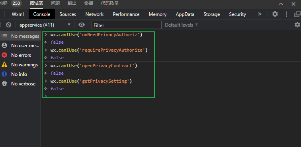The image size is (301, 147).
Task: Clear the console with the ban icon
Action: pos(8,25)
